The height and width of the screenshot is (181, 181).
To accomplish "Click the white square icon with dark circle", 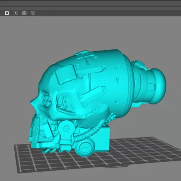I will click(x=7, y=13).
